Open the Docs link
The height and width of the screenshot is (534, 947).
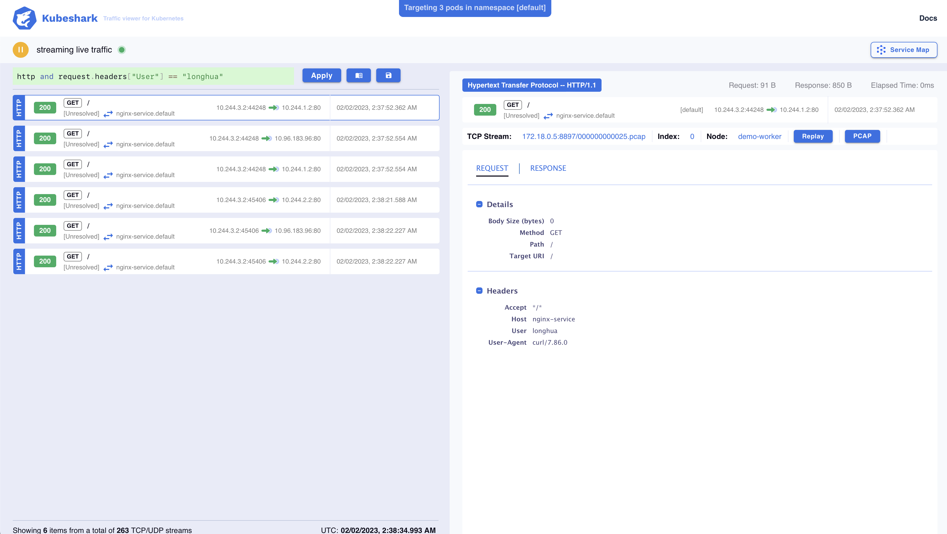tap(928, 18)
